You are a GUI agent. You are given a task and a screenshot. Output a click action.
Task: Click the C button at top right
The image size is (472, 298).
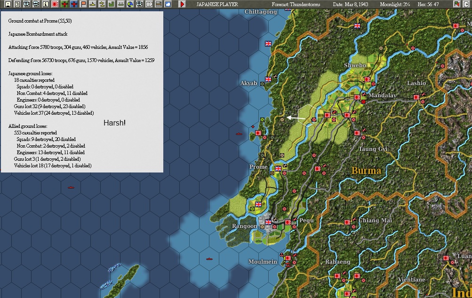(x=466, y=4)
